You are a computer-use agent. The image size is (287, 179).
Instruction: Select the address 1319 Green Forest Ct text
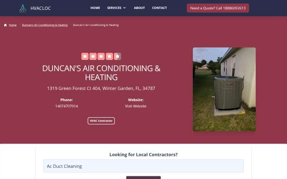point(101,89)
